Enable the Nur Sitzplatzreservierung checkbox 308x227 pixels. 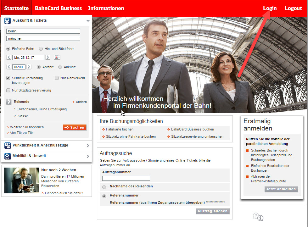click(x=8, y=90)
